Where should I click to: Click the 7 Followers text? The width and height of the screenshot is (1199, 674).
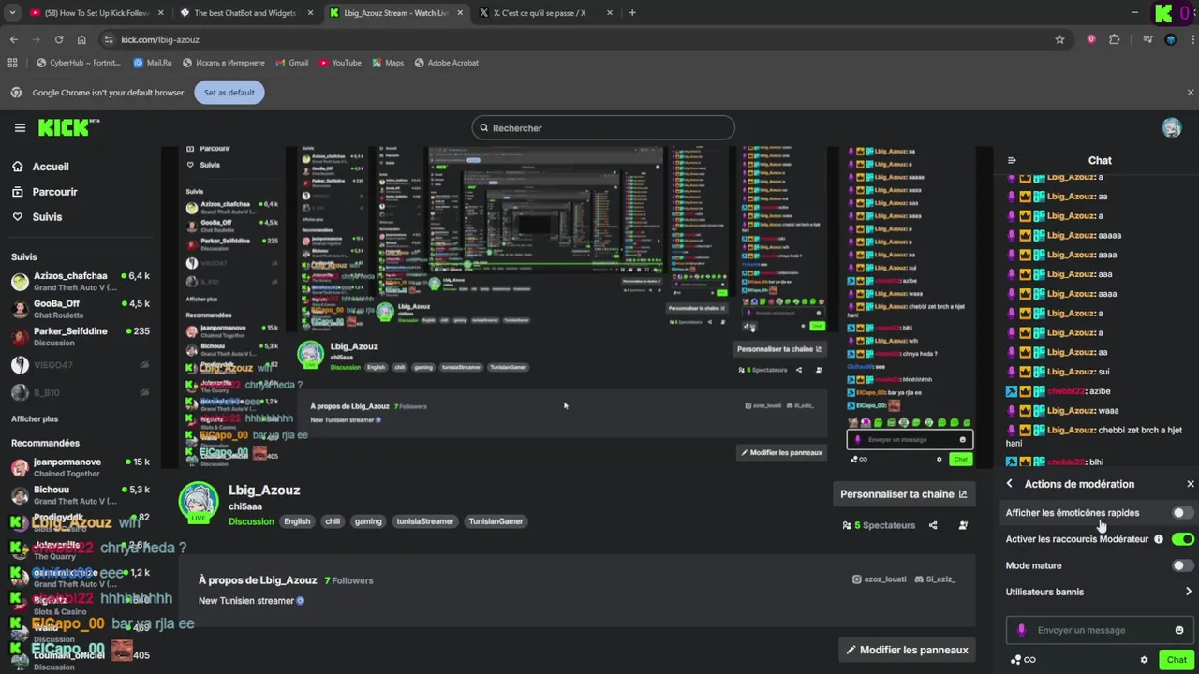pyautogui.click(x=349, y=580)
